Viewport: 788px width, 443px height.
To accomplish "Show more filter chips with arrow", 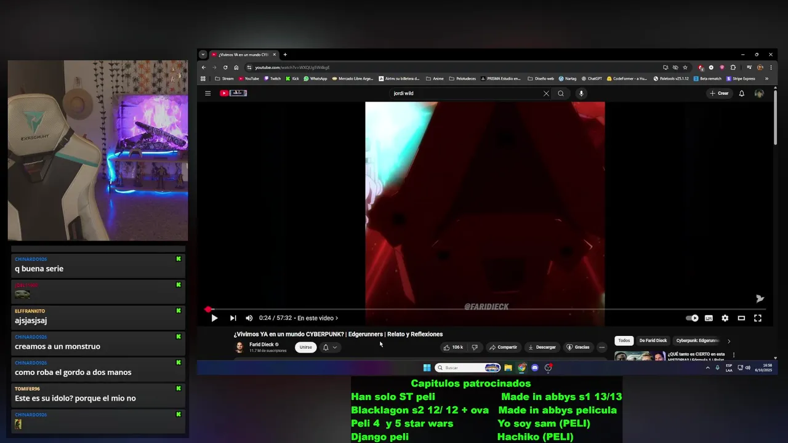I will coord(729,341).
